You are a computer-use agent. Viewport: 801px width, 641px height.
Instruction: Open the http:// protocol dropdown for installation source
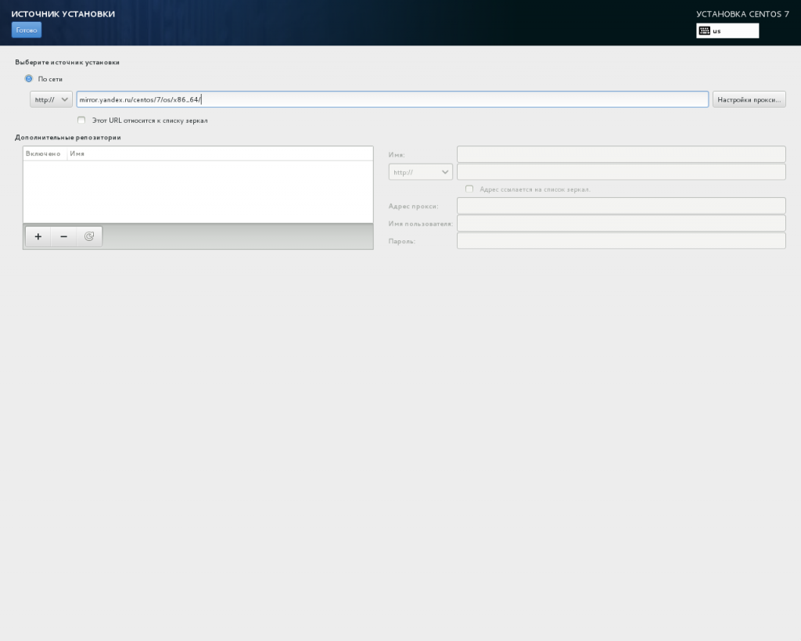click(51, 99)
